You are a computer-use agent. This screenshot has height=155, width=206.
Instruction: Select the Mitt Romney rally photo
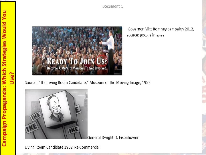tap(77, 51)
